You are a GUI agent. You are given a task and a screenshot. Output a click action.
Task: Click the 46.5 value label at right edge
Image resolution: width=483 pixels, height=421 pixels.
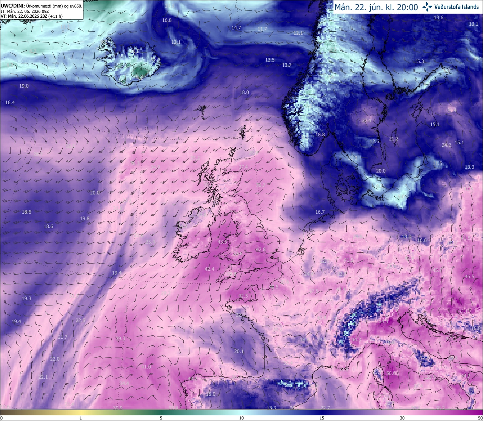pyautogui.click(x=469, y=277)
